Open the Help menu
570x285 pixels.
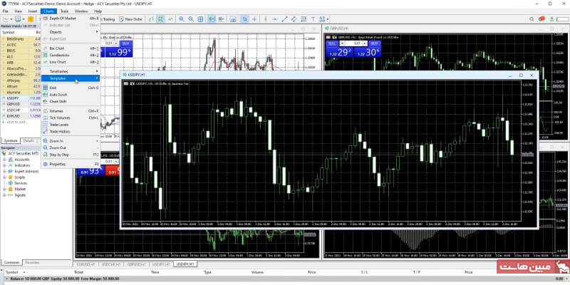click(x=98, y=11)
